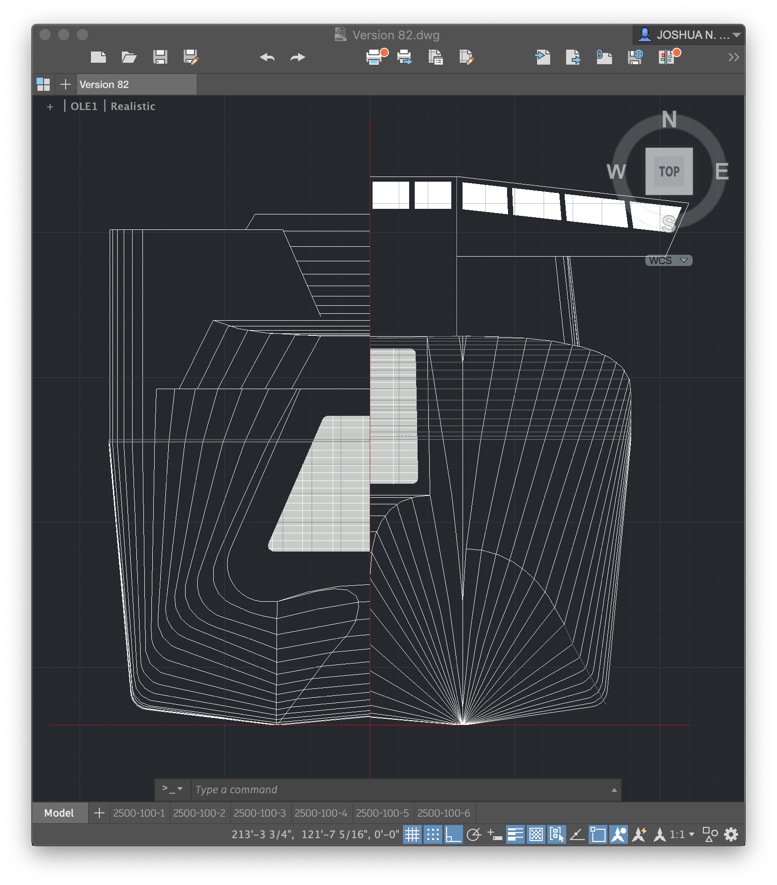
Task: Switch to the 2500-100-5 layout tab
Action: [x=382, y=813]
